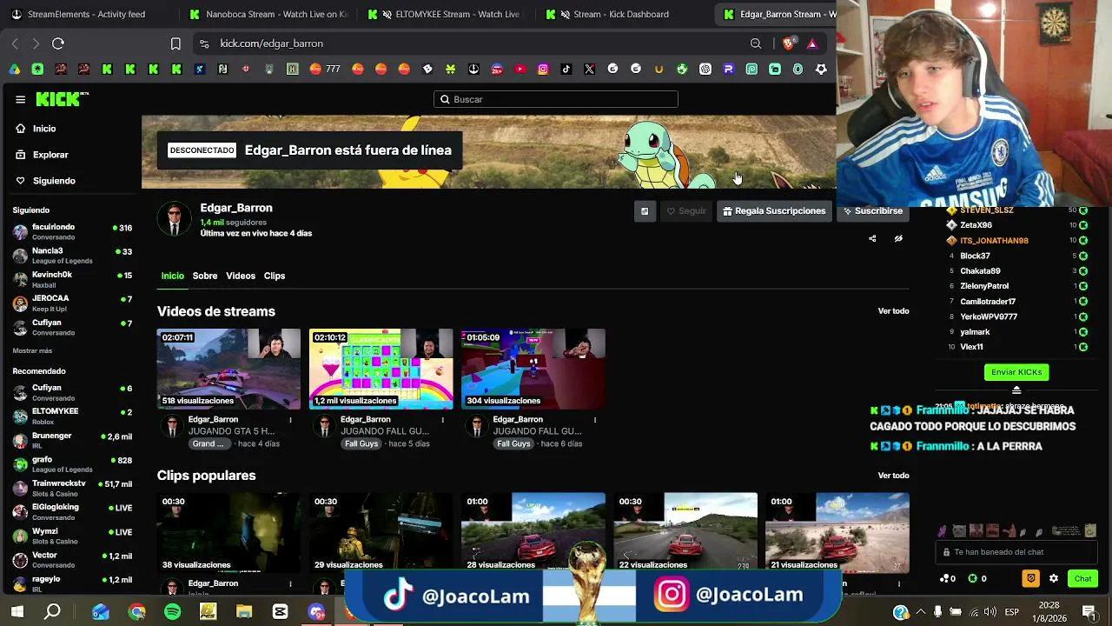Click the Buscar search field
Image resolution: width=1112 pixels, height=626 pixels.
pyautogui.click(x=556, y=99)
